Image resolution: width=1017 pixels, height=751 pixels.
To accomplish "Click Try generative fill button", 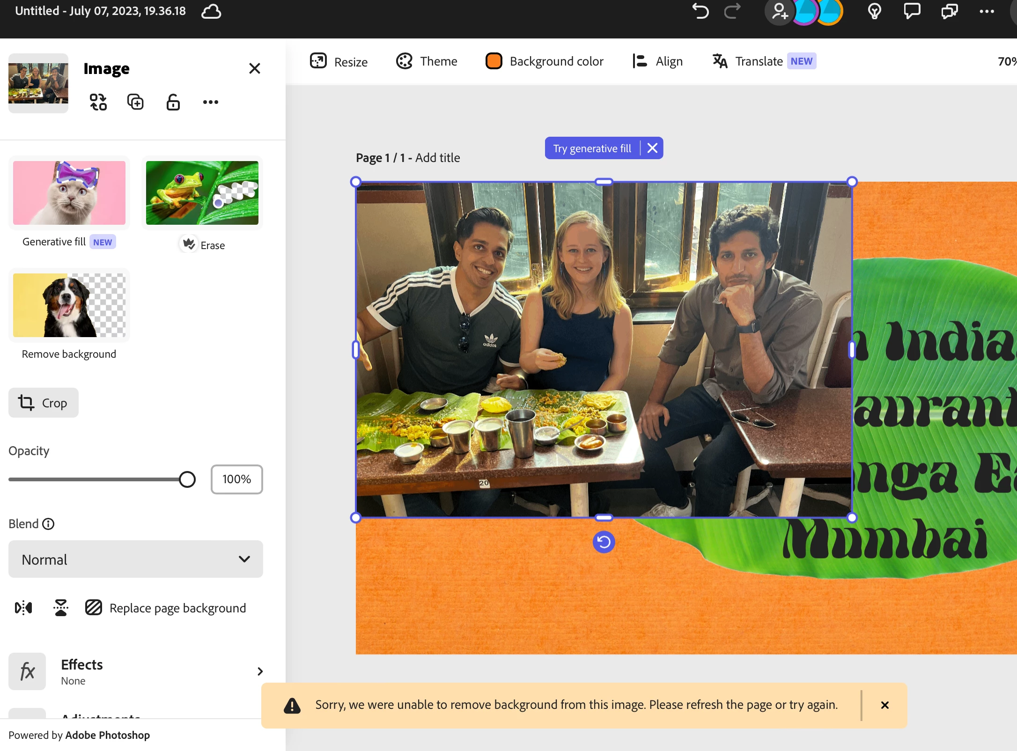I will (x=592, y=148).
